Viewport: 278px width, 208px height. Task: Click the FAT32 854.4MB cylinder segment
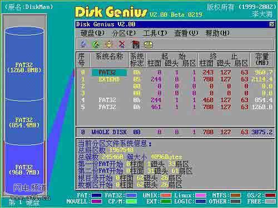pos(24,122)
